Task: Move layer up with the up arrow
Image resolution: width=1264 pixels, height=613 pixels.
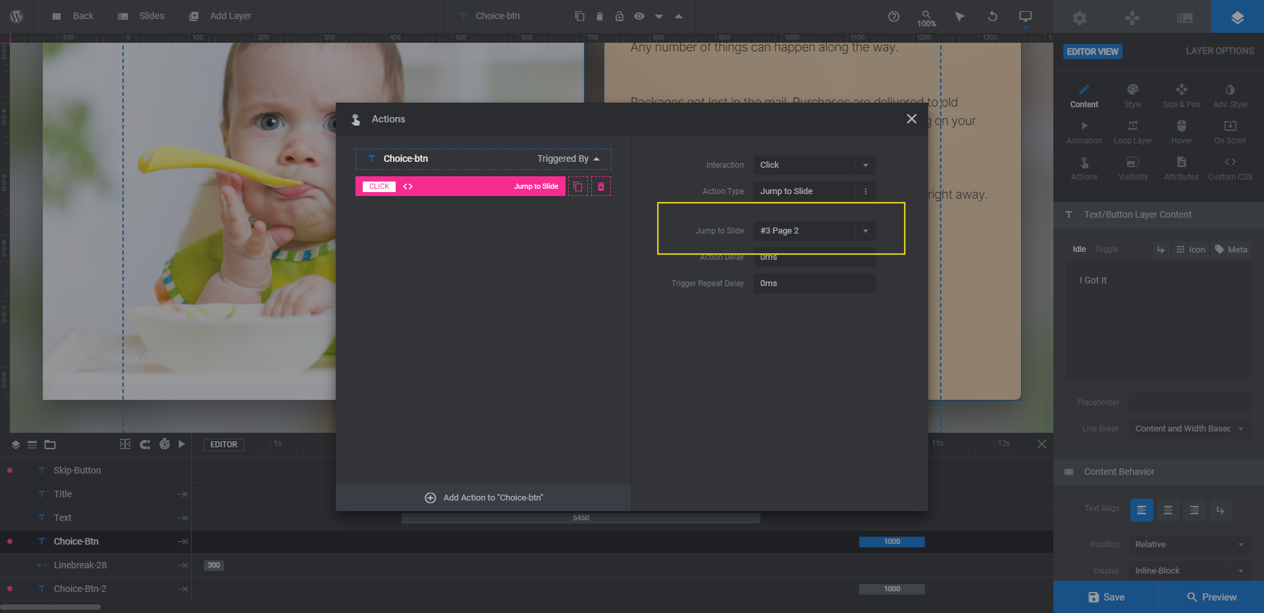Action: [678, 16]
